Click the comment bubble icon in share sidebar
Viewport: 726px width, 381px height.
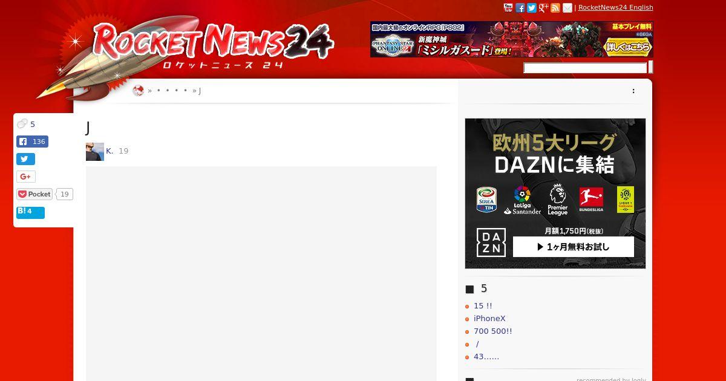tap(22, 124)
